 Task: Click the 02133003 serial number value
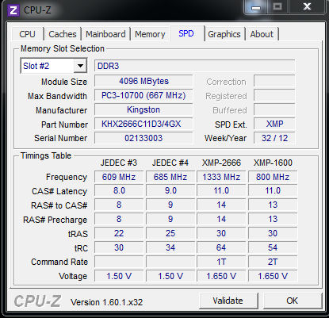(143, 138)
